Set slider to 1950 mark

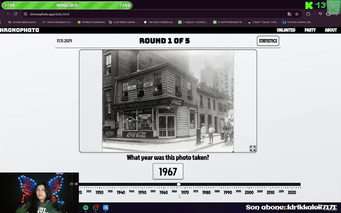point(142,192)
